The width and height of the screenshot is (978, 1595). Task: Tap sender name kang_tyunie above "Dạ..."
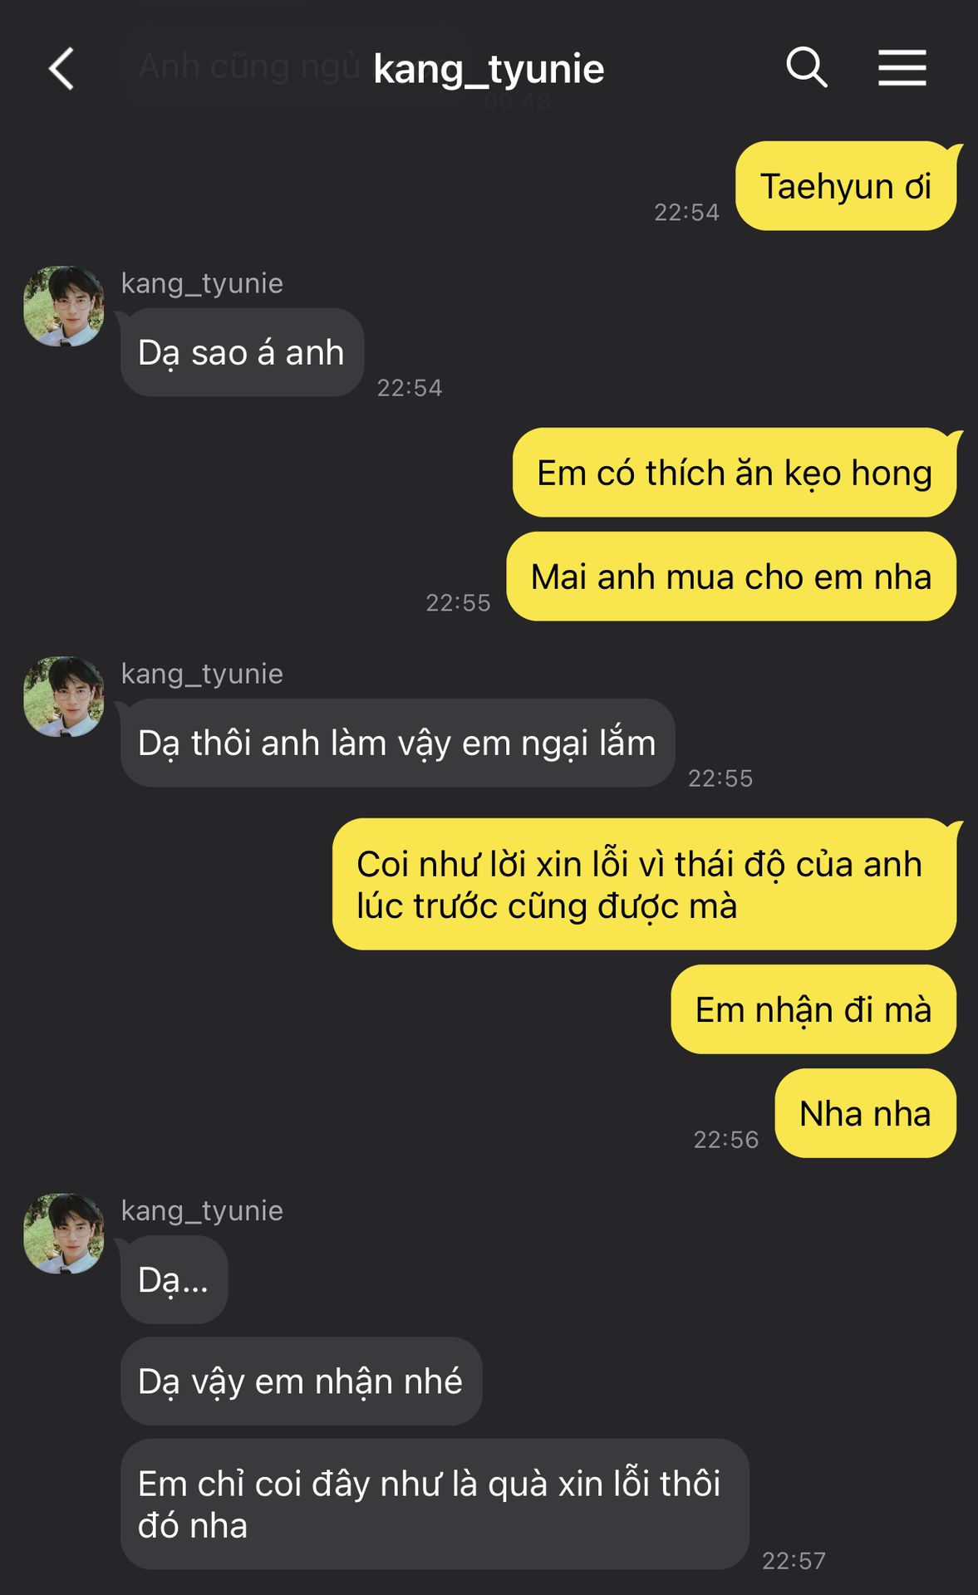click(x=202, y=1210)
